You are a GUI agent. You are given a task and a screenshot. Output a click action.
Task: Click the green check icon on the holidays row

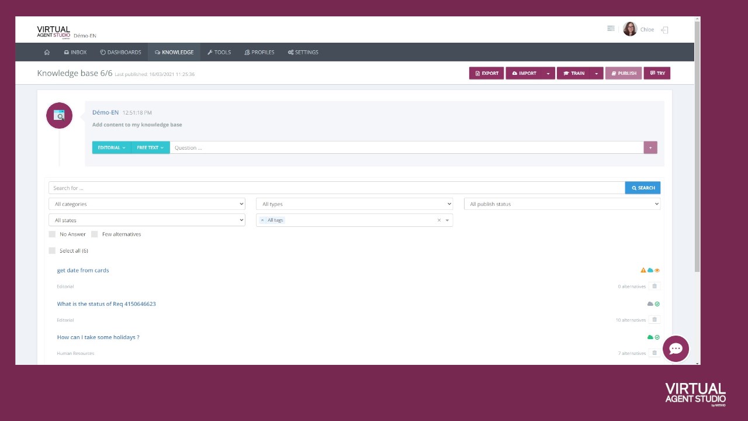click(657, 337)
